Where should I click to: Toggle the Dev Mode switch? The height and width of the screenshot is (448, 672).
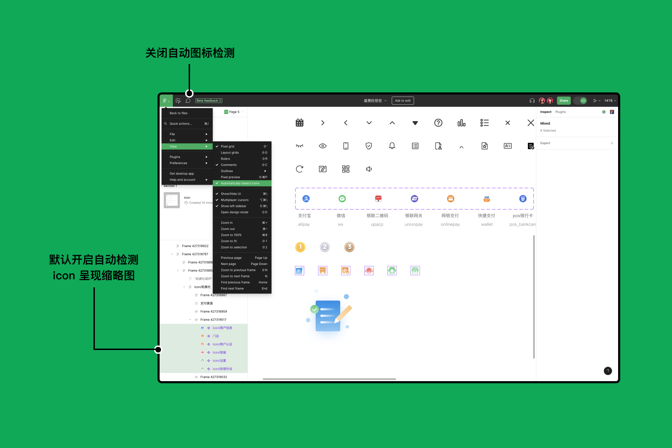click(x=580, y=101)
